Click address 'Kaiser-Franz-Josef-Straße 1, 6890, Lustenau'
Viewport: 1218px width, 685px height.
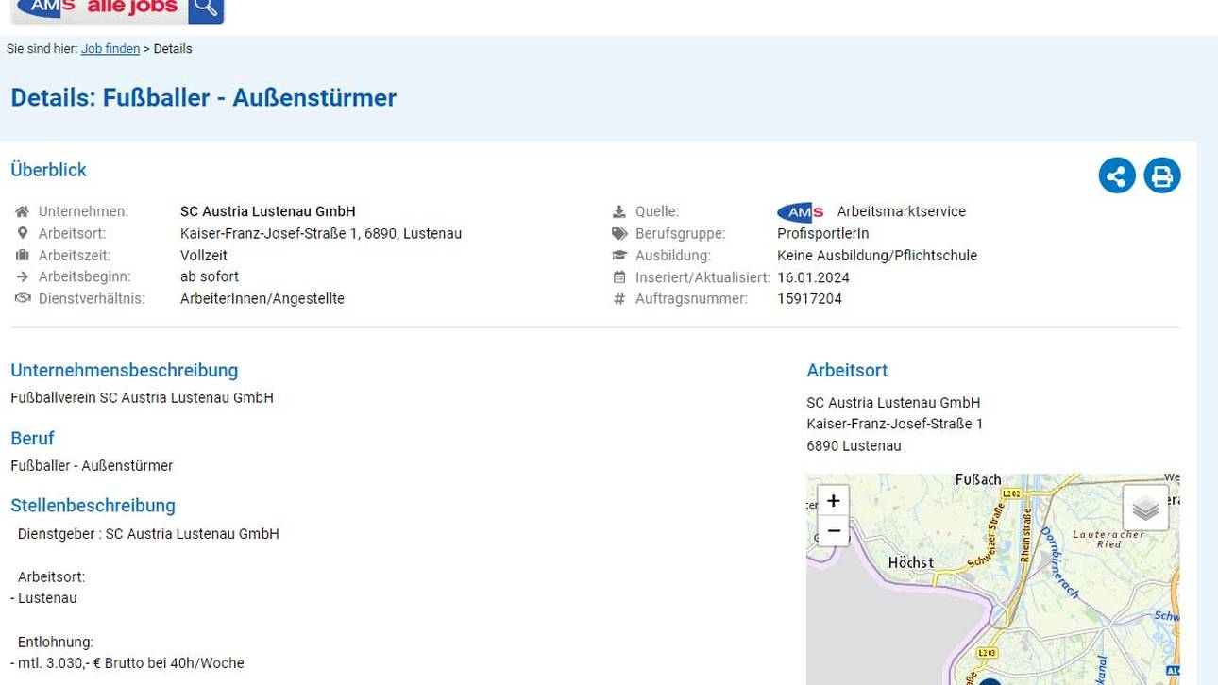pos(321,233)
